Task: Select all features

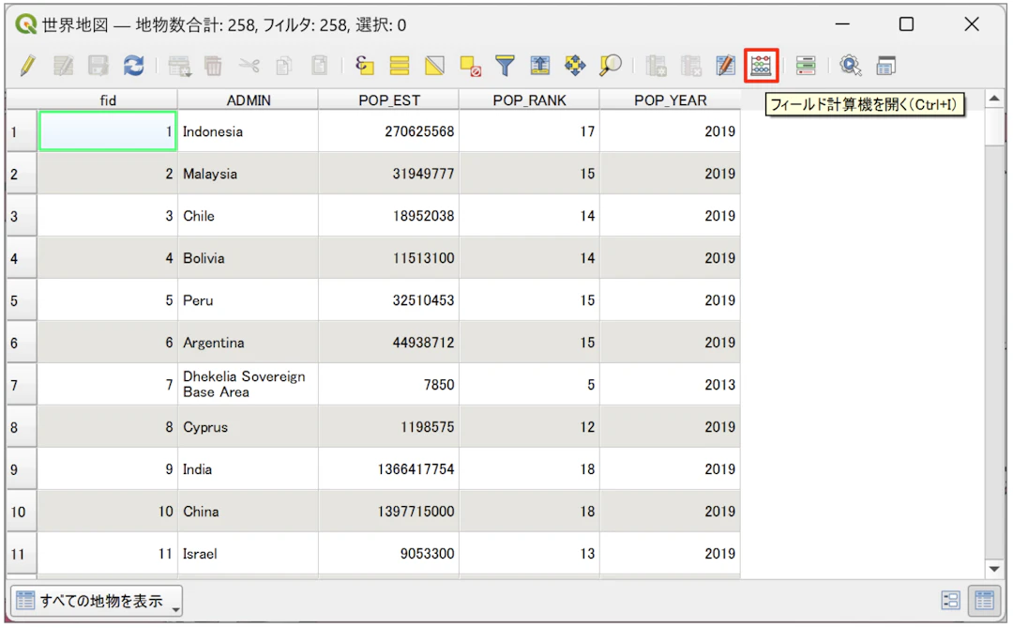Action: 400,66
